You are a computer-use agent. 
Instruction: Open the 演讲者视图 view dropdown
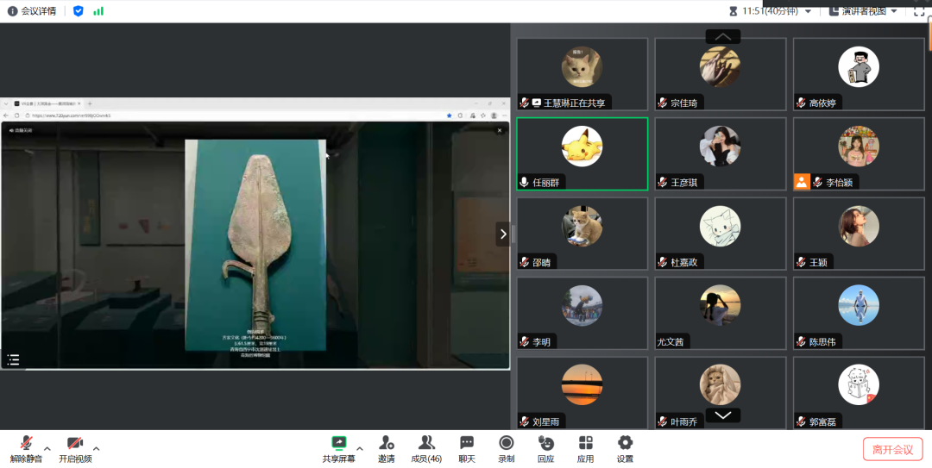pos(863,11)
